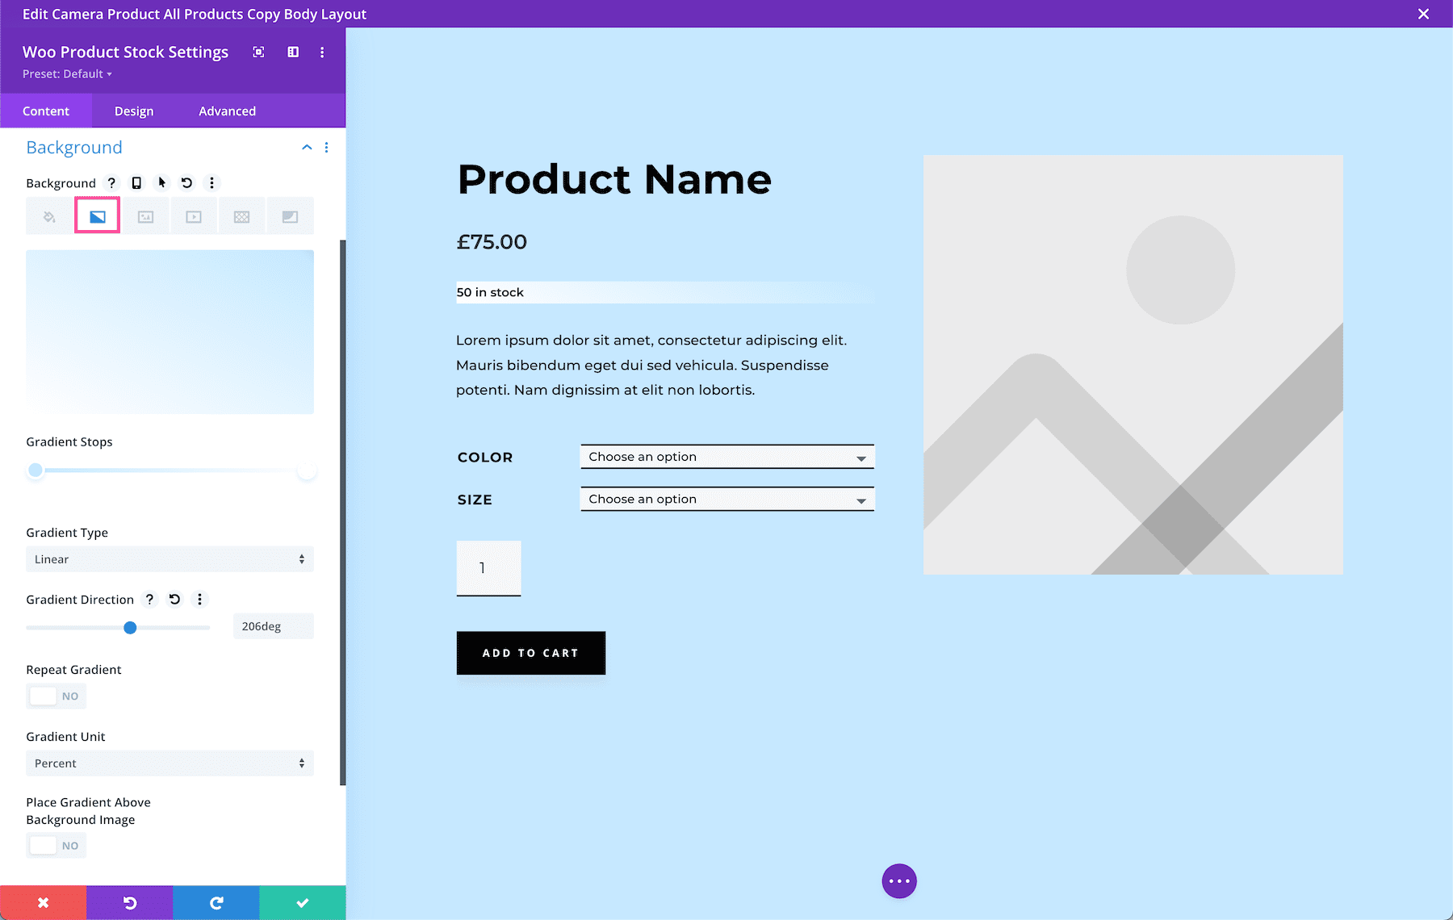Select the video background type
1453x920 pixels.
[193, 215]
